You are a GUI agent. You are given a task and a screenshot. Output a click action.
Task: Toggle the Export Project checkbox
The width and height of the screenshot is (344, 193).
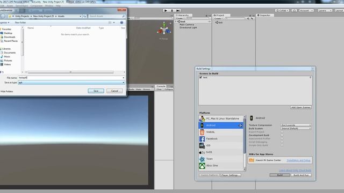coord(282,132)
